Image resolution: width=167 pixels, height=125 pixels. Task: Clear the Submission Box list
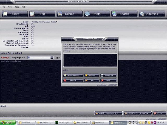(x=91, y=80)
